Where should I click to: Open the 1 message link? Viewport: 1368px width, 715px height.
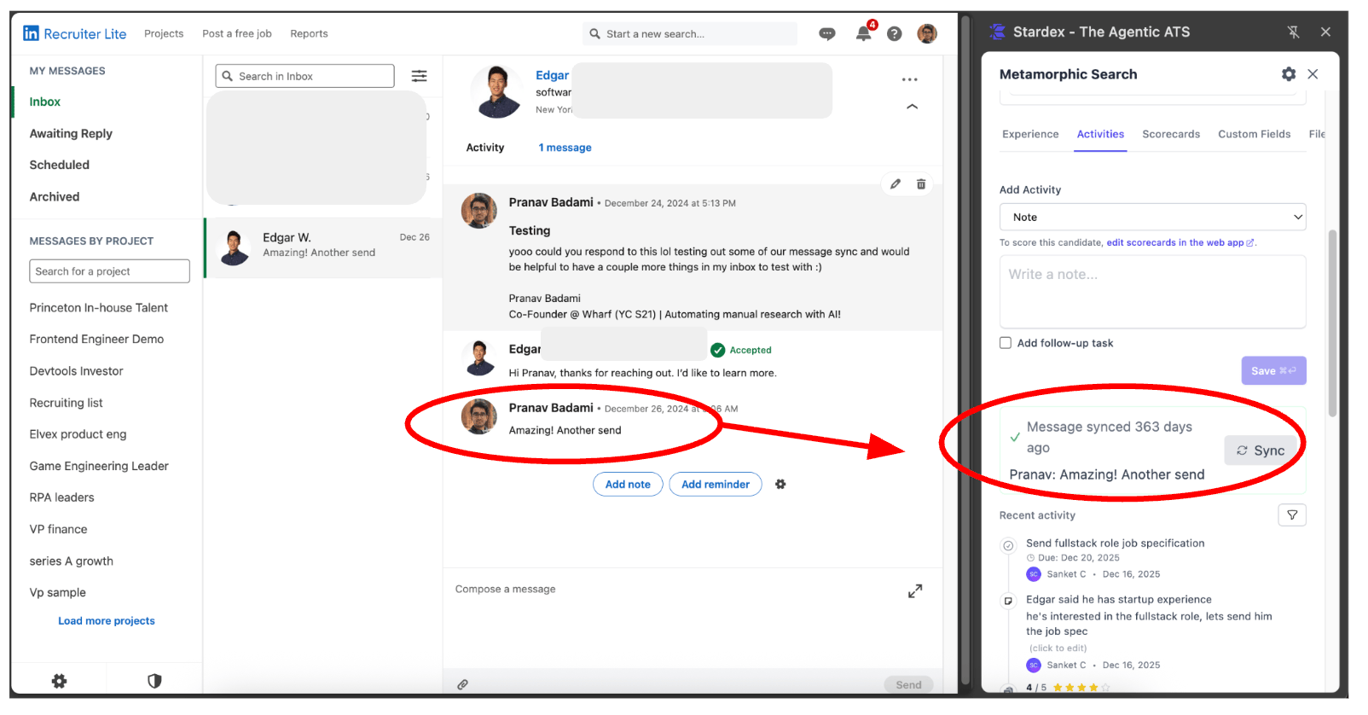tap(565, 148)
